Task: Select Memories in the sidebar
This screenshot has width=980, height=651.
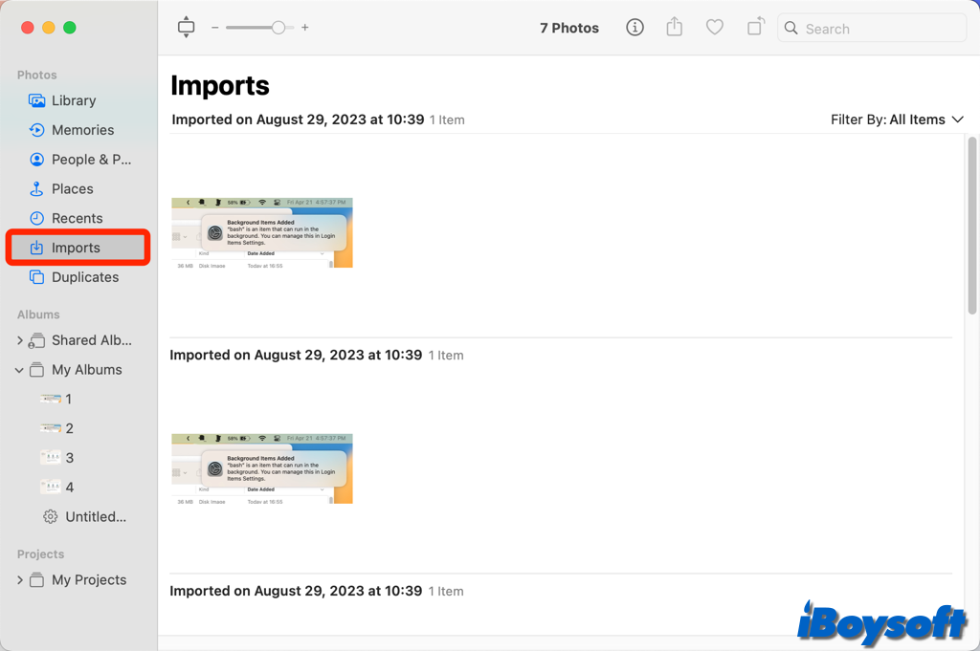Action: click(x=81, y=129)
